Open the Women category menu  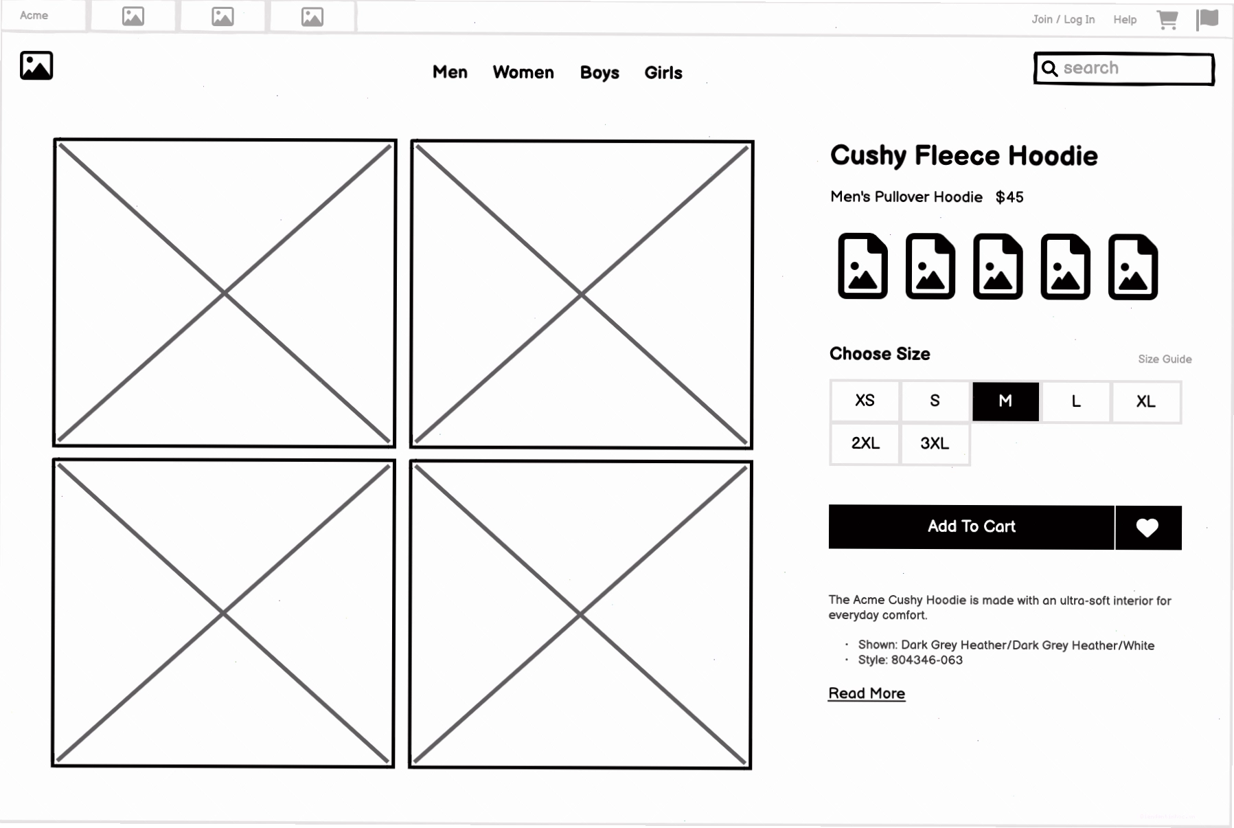(x=523, y=72)
